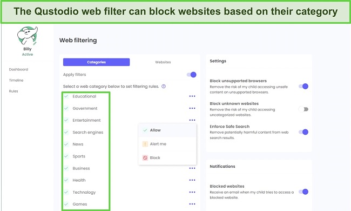Click the green check icon beside Educational

pyautogui.click(x=66, y=96)
